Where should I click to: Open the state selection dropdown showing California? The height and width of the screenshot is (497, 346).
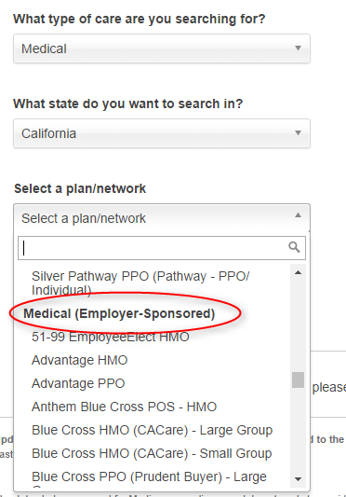(162, 133)
